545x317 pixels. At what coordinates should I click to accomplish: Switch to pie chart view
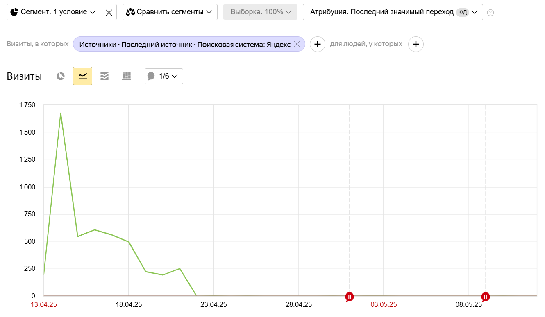[61, 76]
